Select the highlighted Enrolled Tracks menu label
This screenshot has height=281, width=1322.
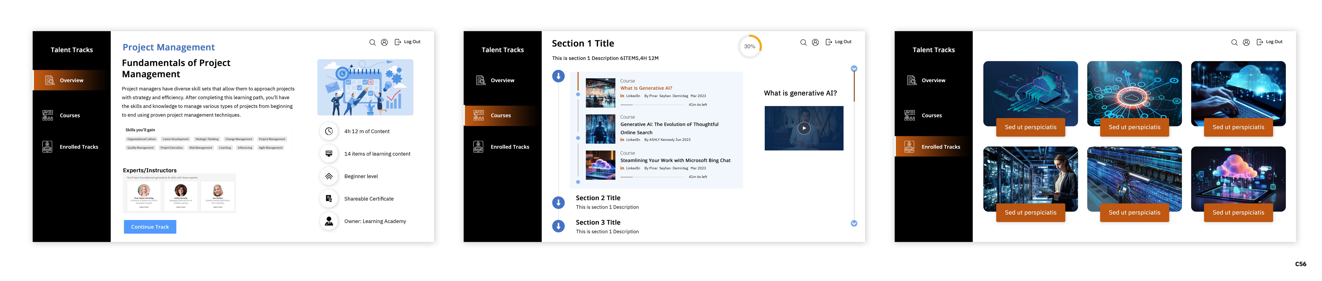pos(940,147)
